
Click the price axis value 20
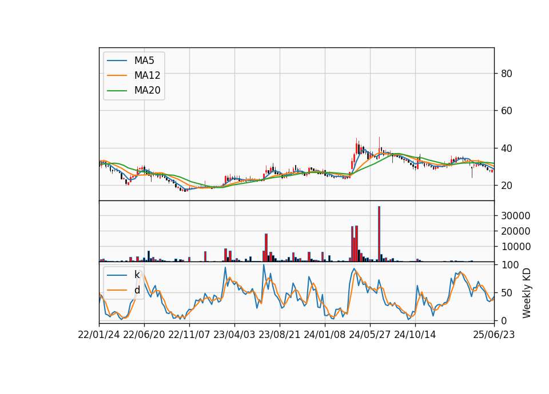click(506, 186)
